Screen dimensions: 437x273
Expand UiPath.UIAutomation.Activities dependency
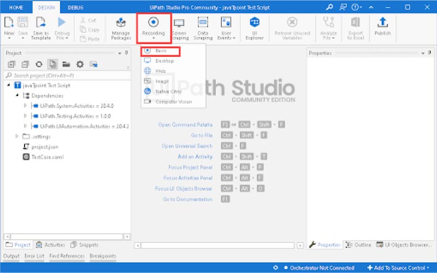(25, 126)
